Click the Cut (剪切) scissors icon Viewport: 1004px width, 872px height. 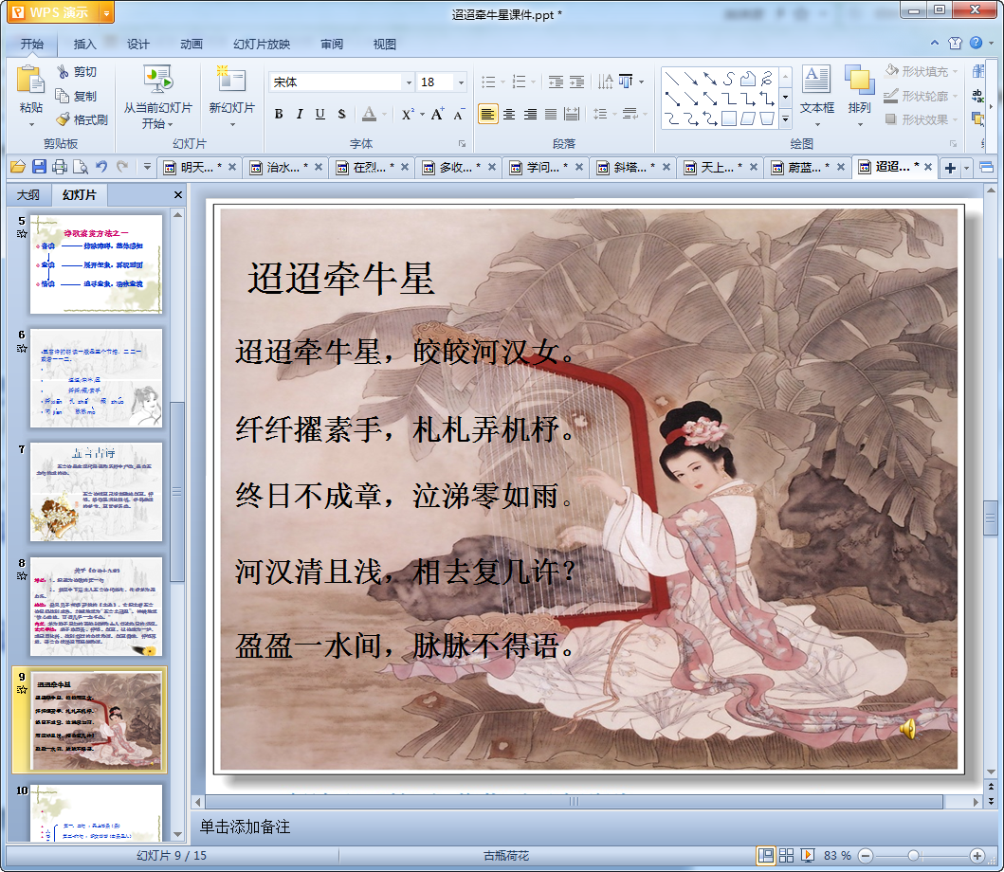click(x=63, y=72)
